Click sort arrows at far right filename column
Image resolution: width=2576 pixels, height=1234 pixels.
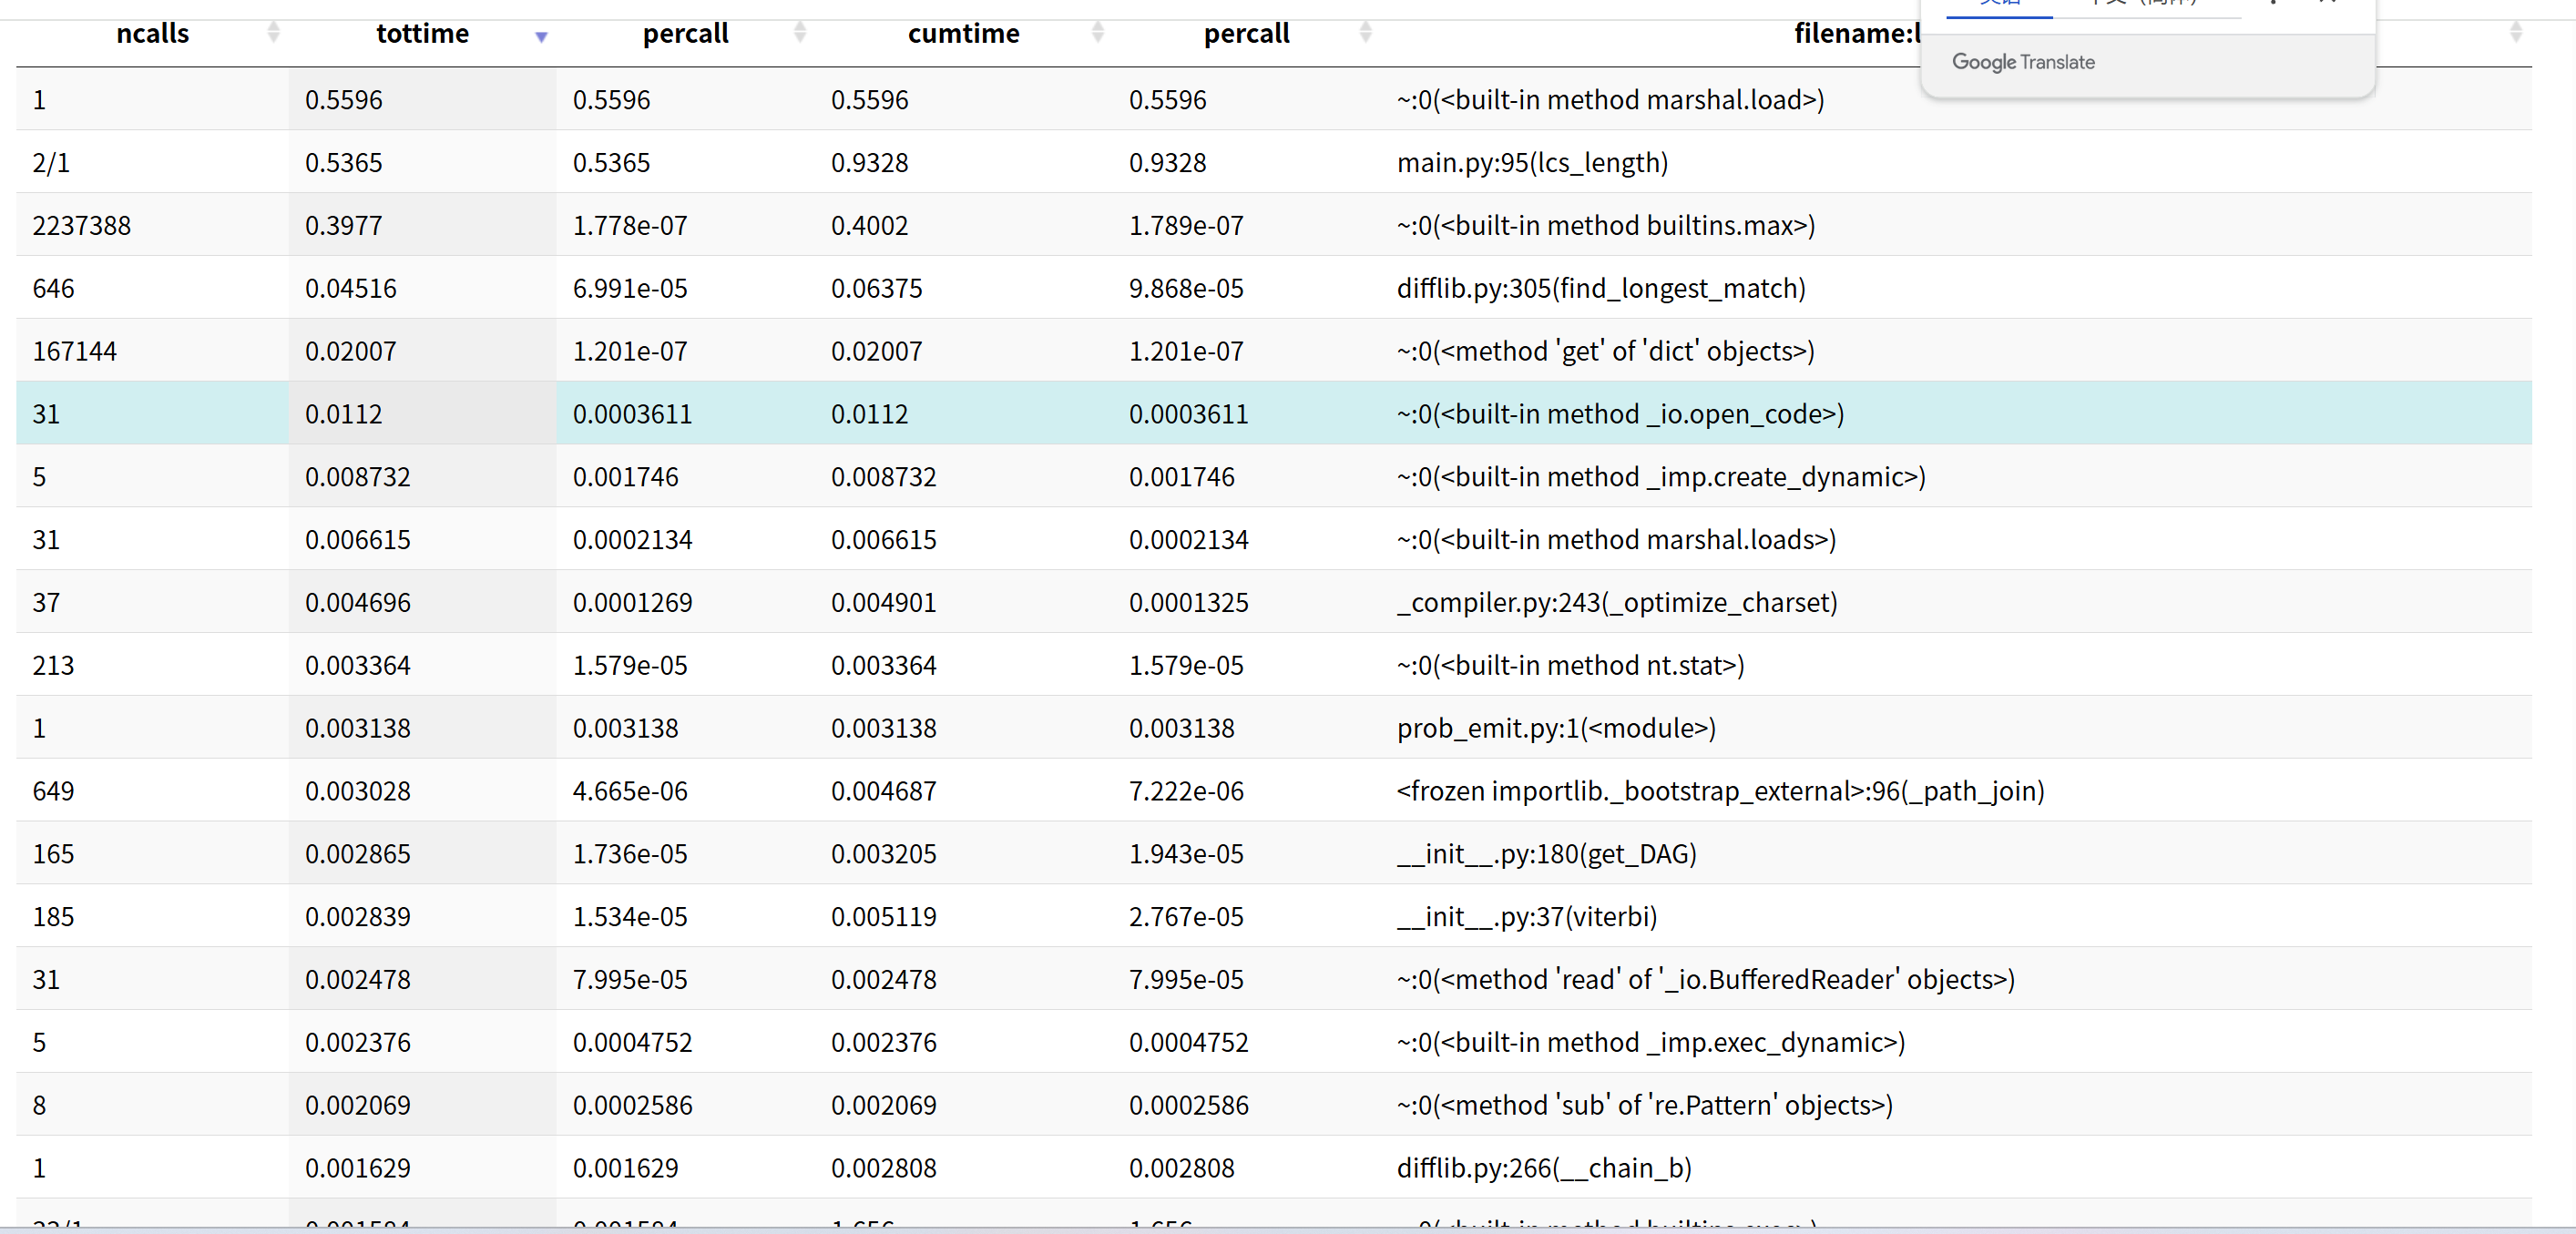click(2515, 33)
